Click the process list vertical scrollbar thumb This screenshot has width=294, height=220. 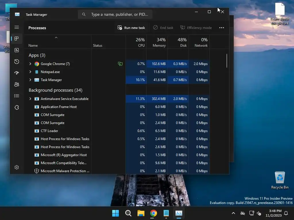point(227,61)
